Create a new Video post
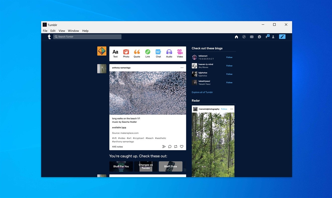The height and width of the screenshot is (198, 332). (180, 53)
